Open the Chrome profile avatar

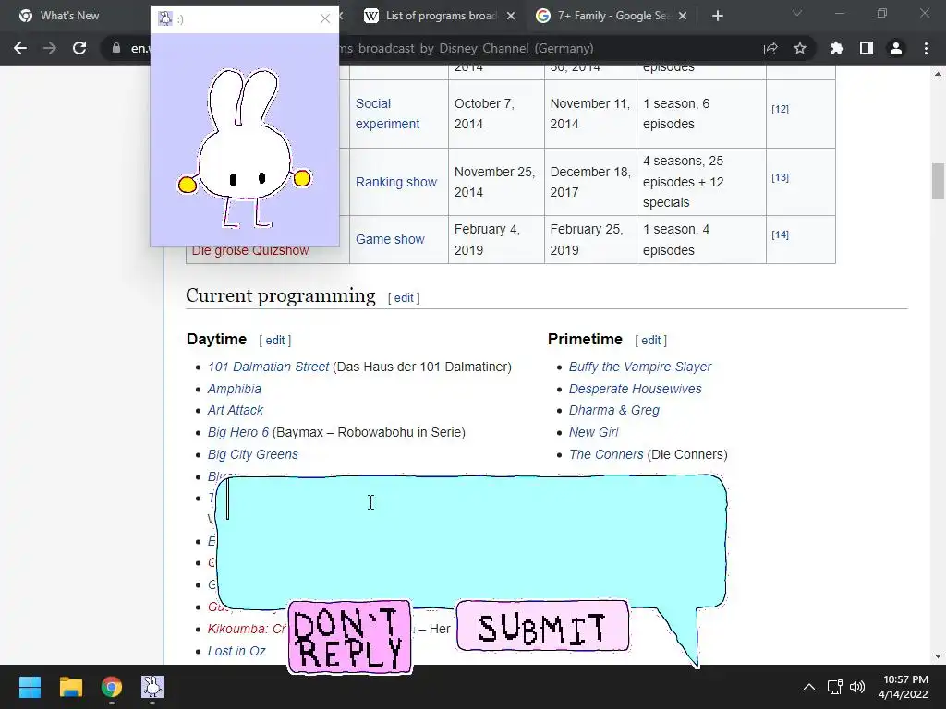click(x=896, y=48)
